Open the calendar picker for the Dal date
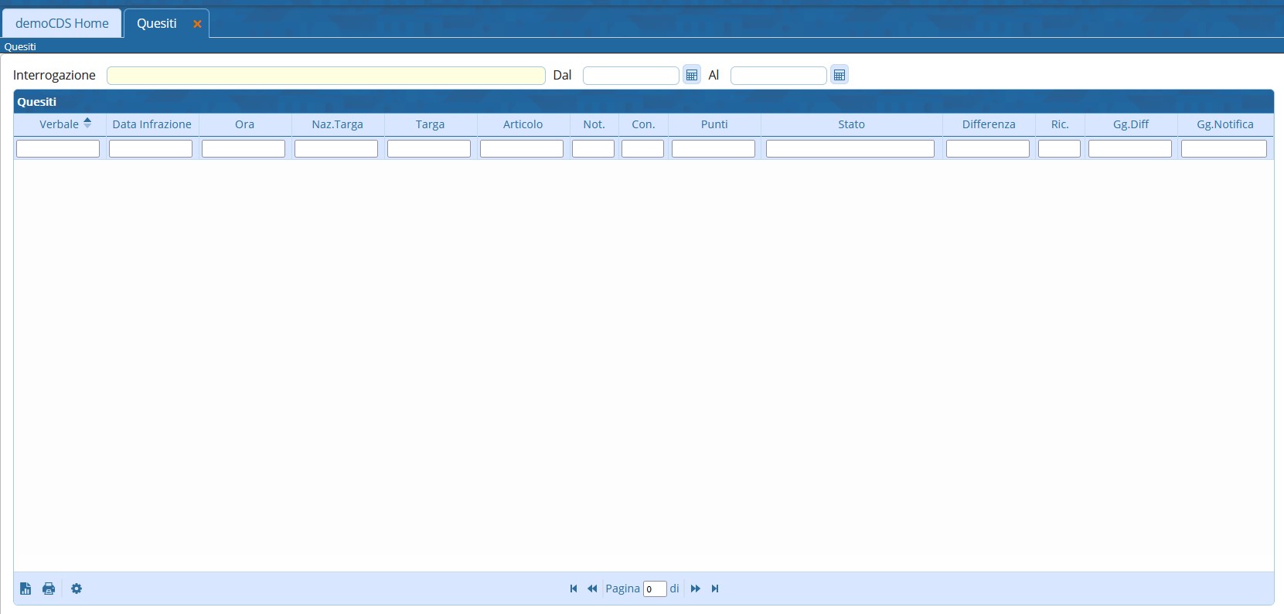This screenshot has height=614, width=1284. pyautogui.click(x=692, y=75)
